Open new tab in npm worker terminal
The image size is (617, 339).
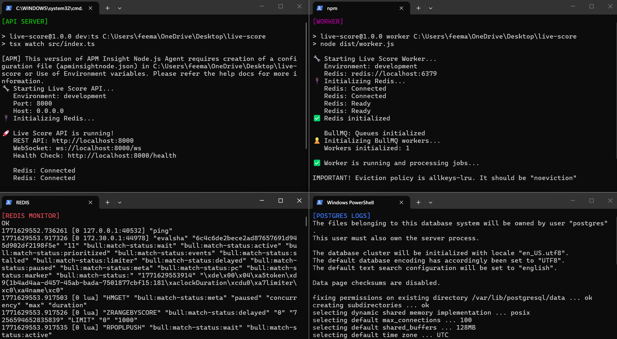pyautogui.click(x=418, y=8)
